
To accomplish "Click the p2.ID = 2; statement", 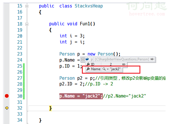I will coord(72,84).
